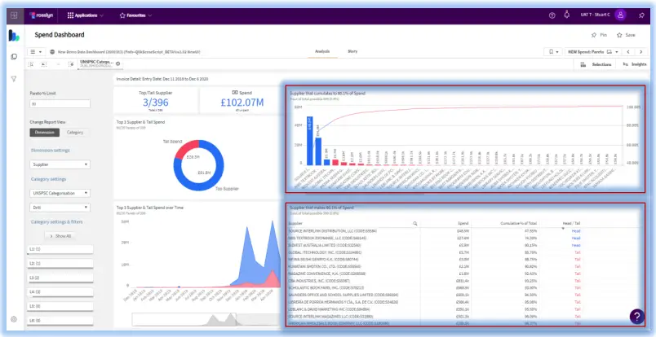
Task: Open the grid menu in the top-left corner
Action: pyautogui.click(x=14, y=15)
